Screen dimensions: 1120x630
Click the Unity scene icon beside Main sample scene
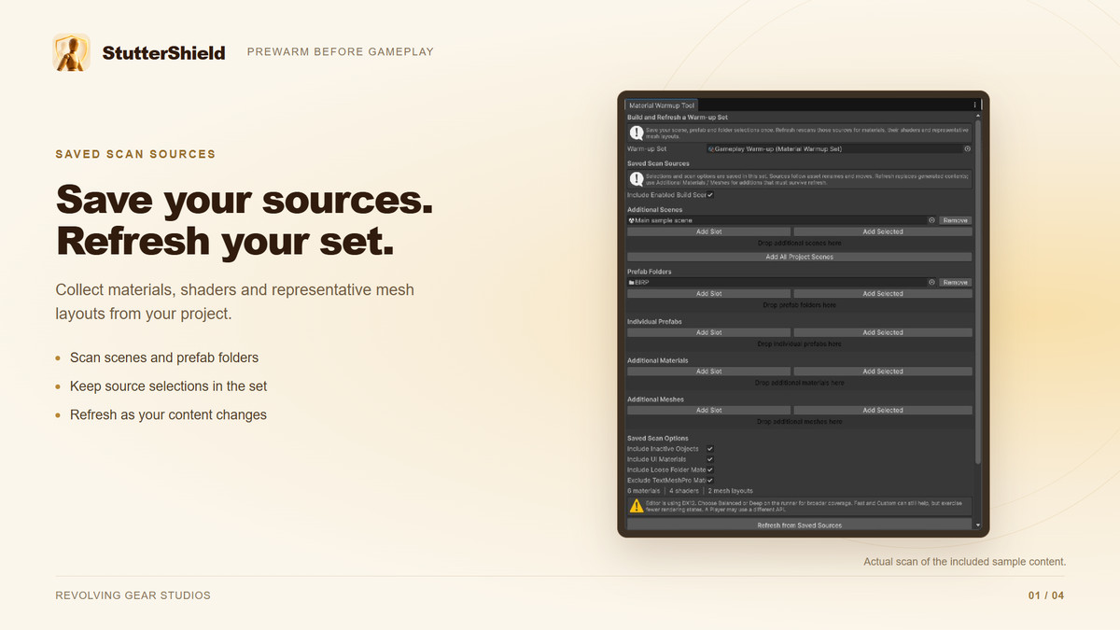(x=631, y=220)
